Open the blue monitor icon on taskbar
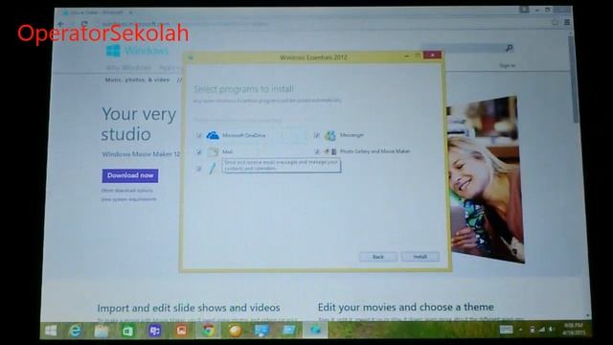Viewport: 613px width, 345px height. 261,331
